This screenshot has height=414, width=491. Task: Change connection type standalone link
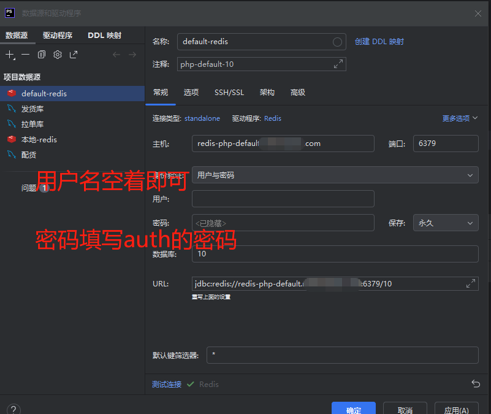[202, 118]
